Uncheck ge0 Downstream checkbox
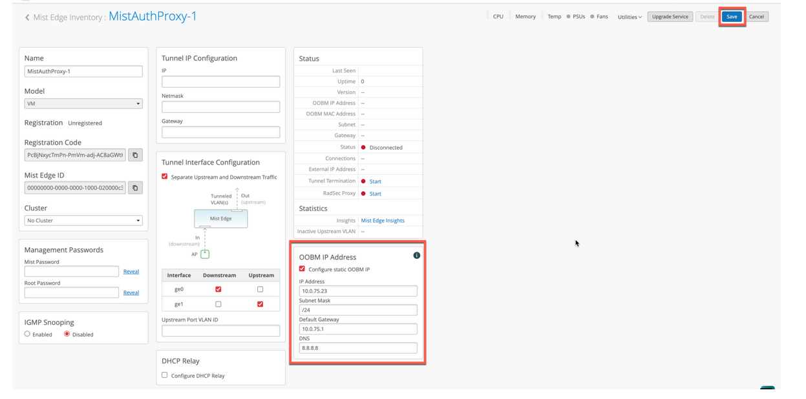This screenshot has height=399, width=806. [218, 289]
